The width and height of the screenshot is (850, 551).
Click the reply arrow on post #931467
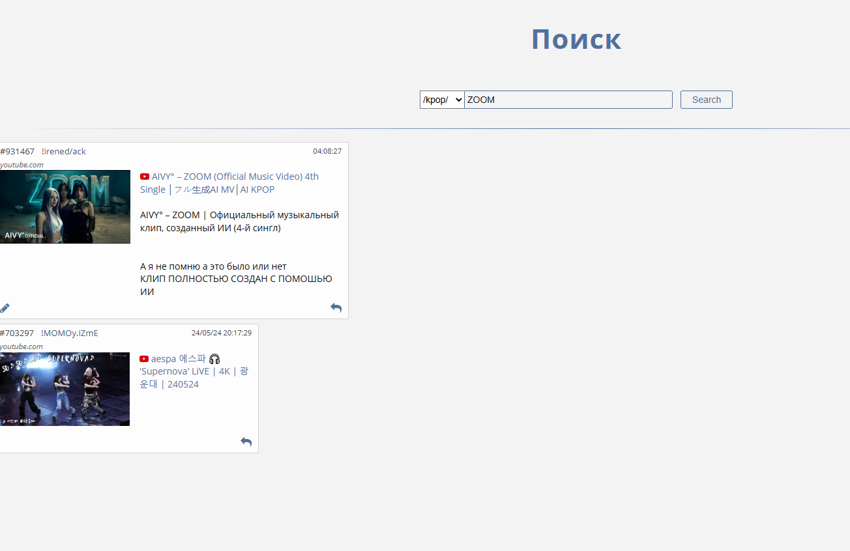tap(336, 307)
